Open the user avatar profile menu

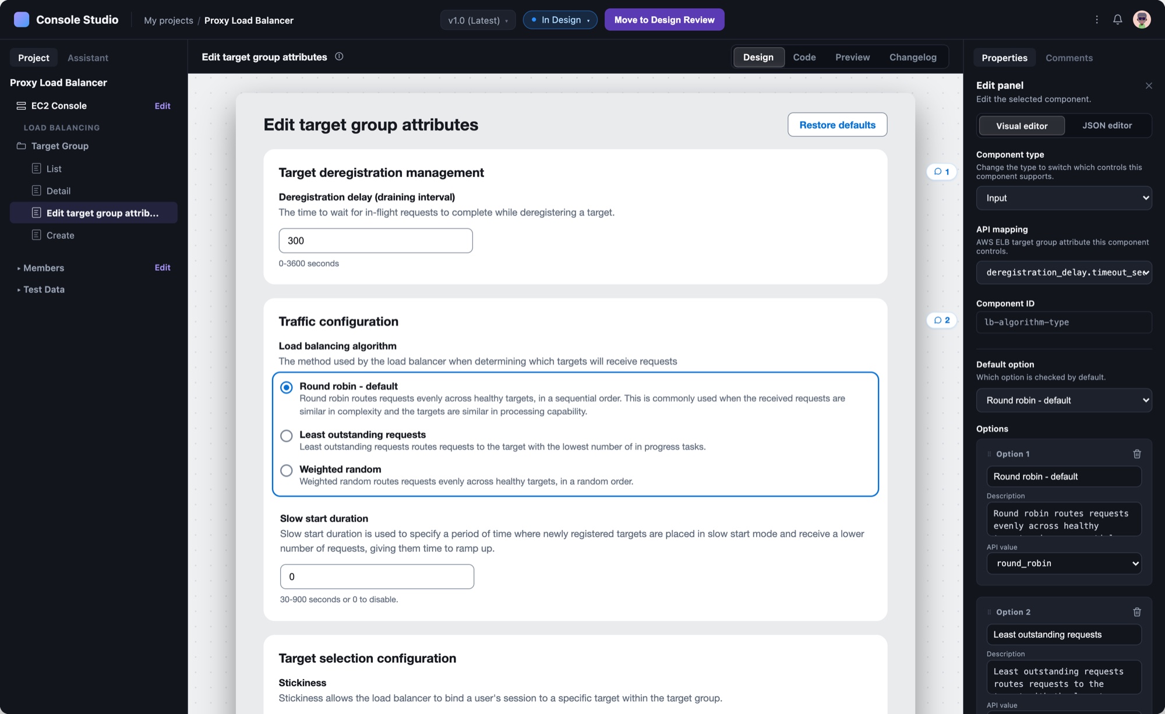1142,20
